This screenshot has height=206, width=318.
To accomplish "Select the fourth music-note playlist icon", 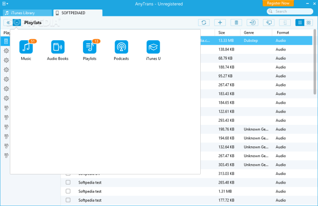I will tap(6, 136).
